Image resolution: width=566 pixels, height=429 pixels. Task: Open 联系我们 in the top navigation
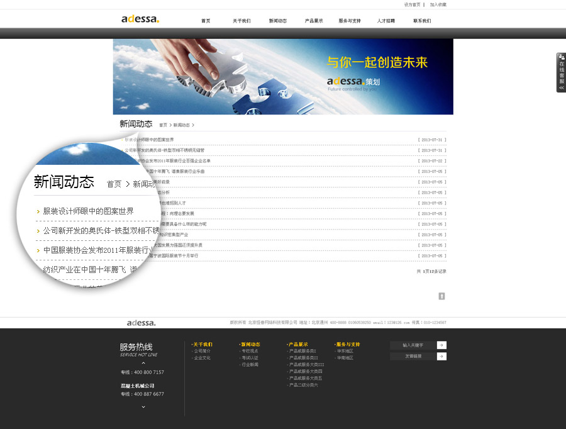(422, 21)
